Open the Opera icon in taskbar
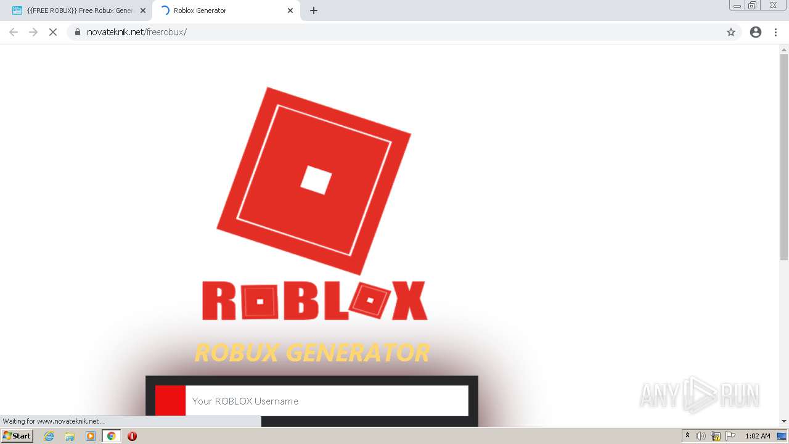789x444 pixels. pyautogui.click(x=132, y=436)
